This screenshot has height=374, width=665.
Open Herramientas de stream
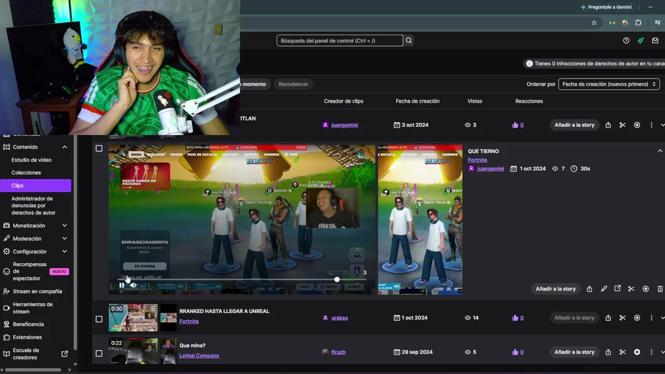[33, 308]
